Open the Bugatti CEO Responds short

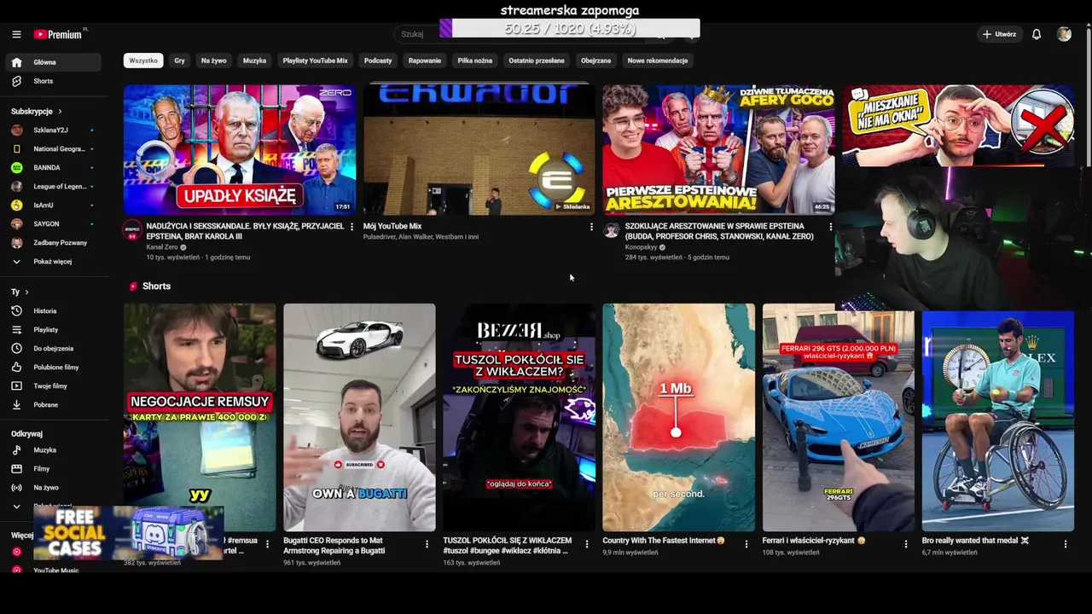pos(359,417)
